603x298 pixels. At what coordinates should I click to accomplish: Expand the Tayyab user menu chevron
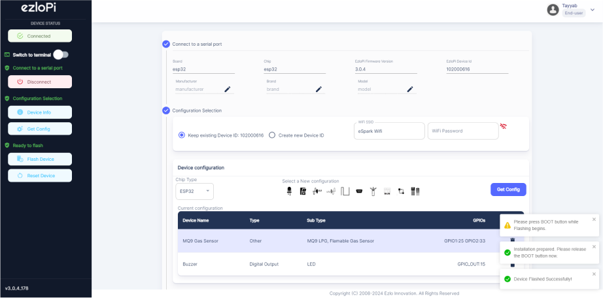[593, 10]
